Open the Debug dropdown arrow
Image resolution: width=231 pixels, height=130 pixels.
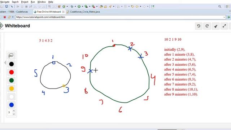(x=75, y=6)
